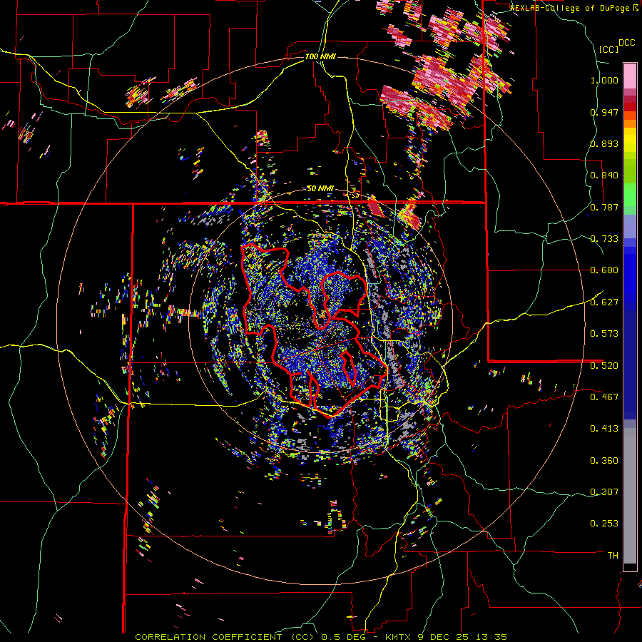Pick the bright green swatch on the color bar
This screenshot has height=642, width=642.
630,193
